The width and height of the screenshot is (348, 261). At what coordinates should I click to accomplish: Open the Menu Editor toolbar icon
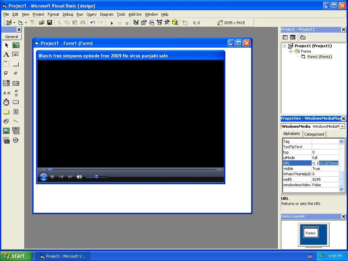point(32,23)
